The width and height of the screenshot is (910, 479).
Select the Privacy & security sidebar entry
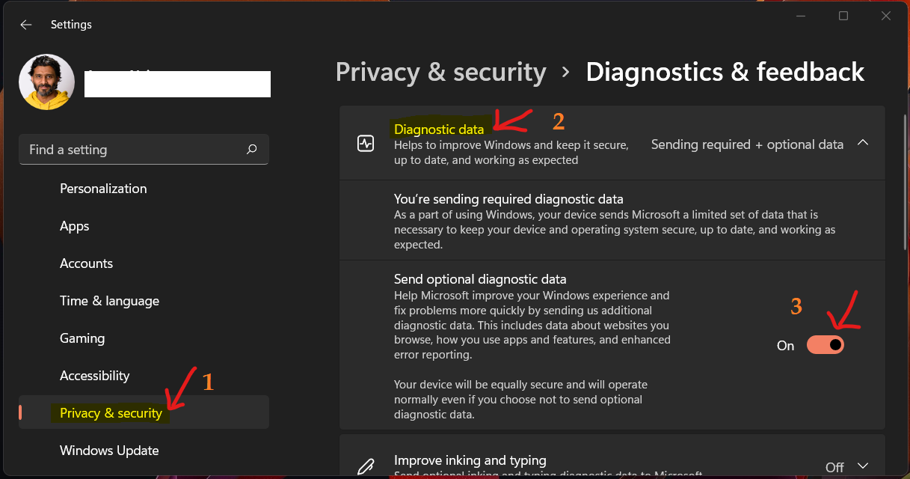[111, 412]
